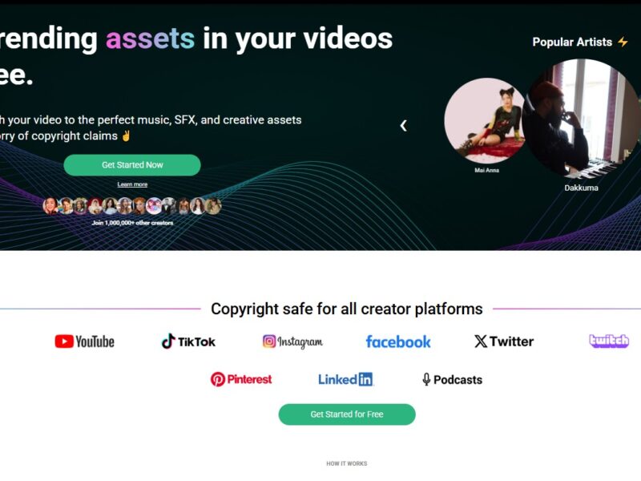This screenshot has height=481, width=641.
Task: Click the row of creator avatars
Action: click(132, 206)
